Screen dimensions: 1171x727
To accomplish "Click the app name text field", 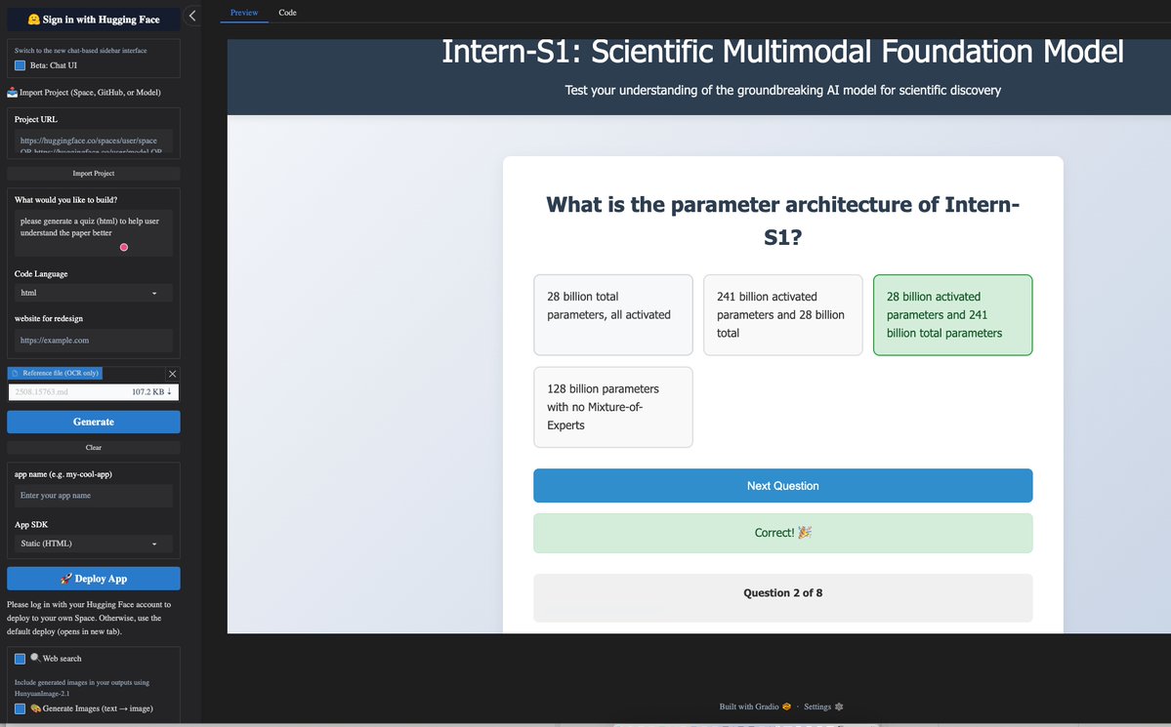I will (x=94, y=496).
